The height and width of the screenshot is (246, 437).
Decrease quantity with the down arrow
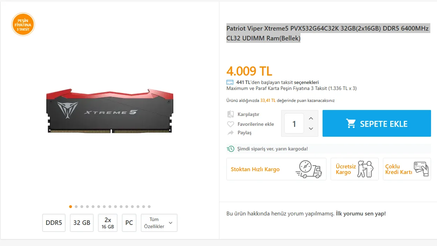pyautogui.click(x=311, y=129)
